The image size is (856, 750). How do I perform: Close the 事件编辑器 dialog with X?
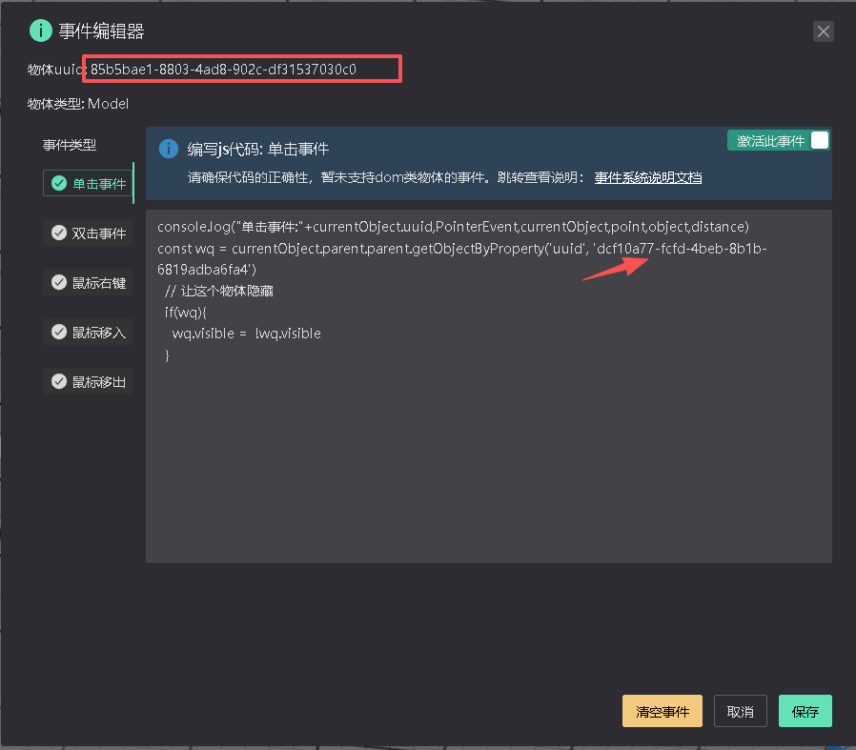[x=824, y=31]
